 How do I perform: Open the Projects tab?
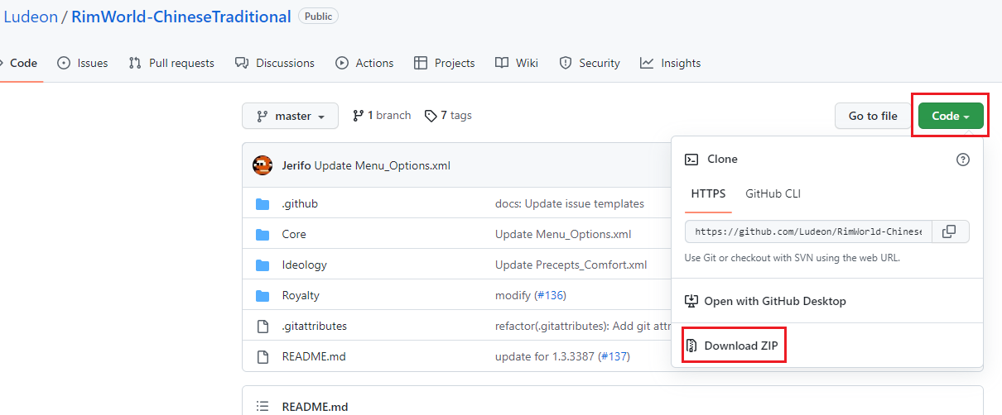(445, 63)
